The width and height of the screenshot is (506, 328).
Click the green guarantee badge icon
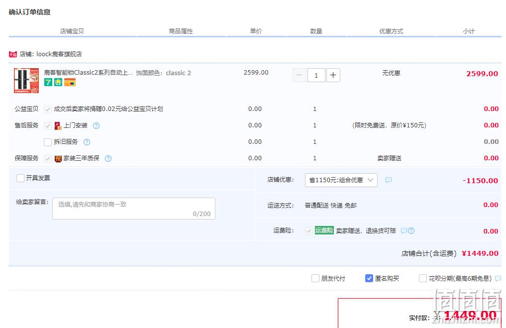point(58,82)
